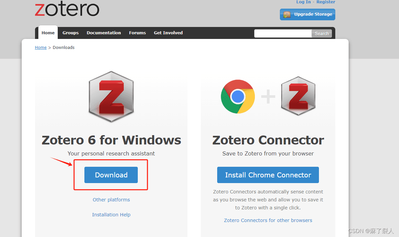Open the Home tab
399x237 pixels.
tap(48, 33)
